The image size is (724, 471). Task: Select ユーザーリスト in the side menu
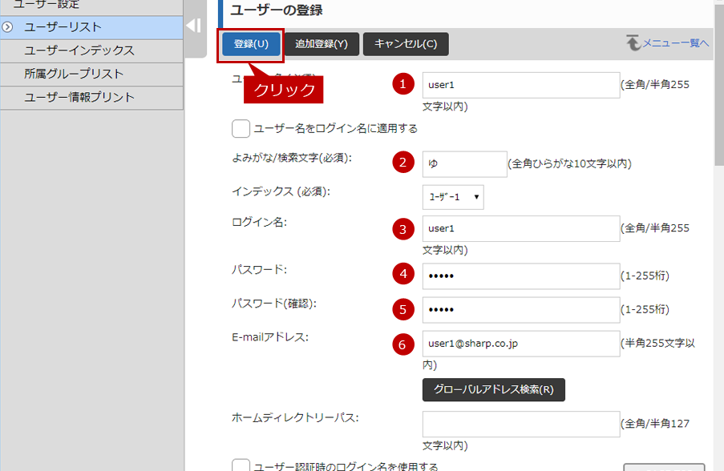91,27
